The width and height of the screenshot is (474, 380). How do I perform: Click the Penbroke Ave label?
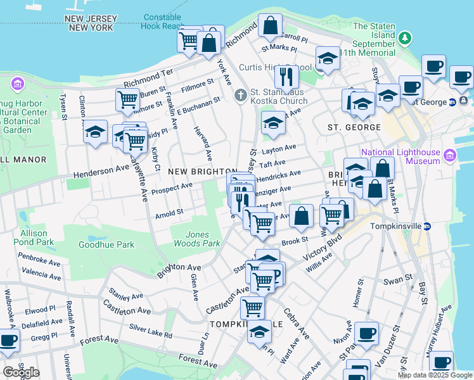tap(39, 260)
